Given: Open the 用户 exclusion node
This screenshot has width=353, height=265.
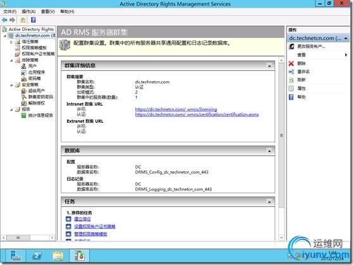Looking at the screenshot, I should pos(32,66).
